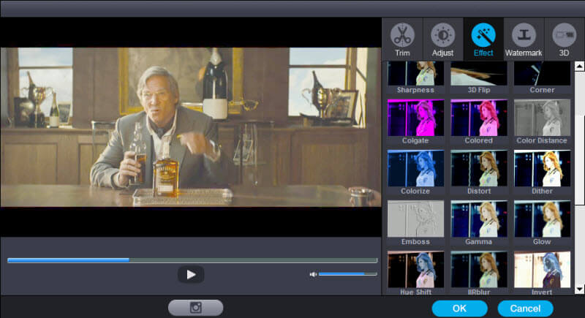Image resolution: width=585 pixels, height=318 pixels.
Task: Click the effects list scroll-down arrow
Action: [579, 289]
